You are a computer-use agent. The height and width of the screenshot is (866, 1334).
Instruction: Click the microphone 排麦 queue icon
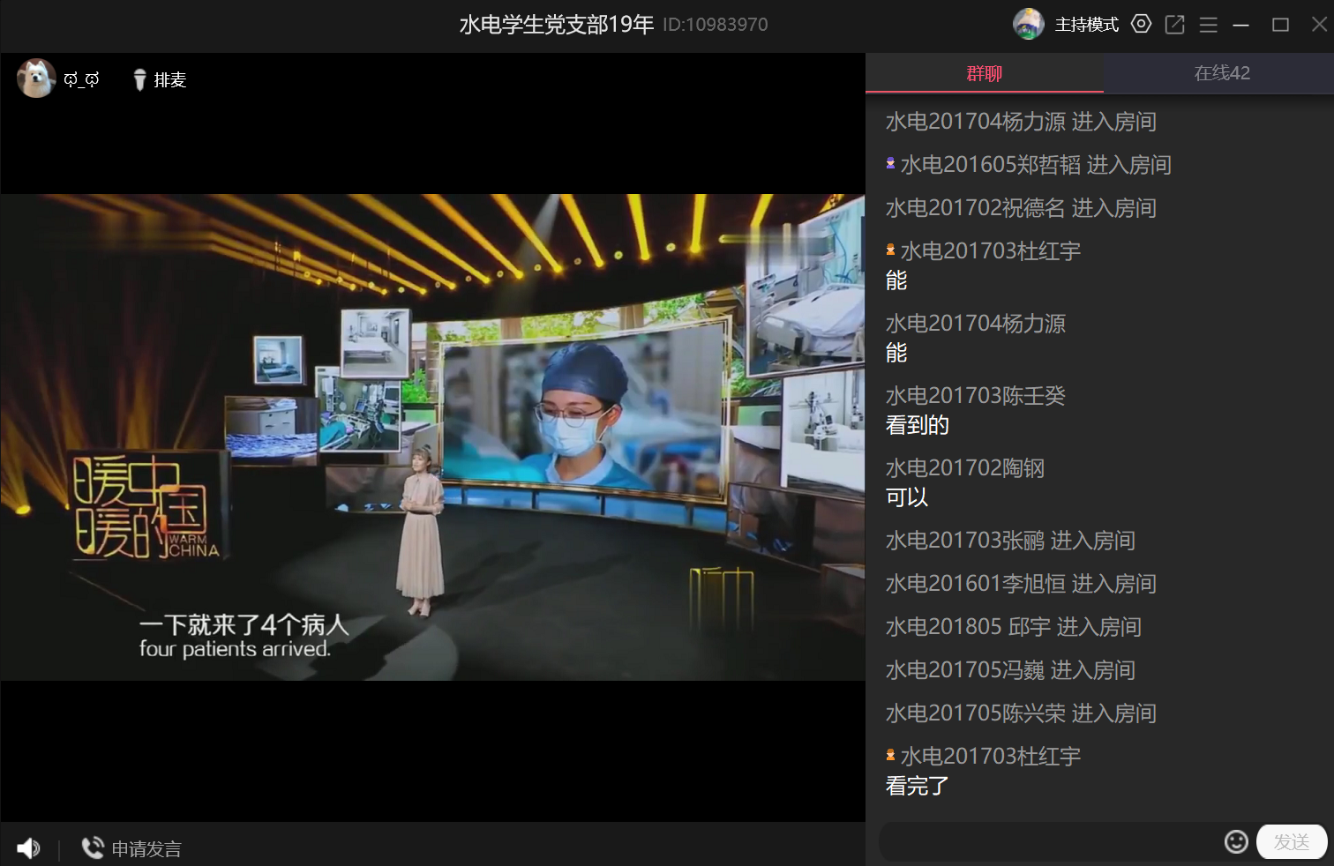click(x=139, y=80)
